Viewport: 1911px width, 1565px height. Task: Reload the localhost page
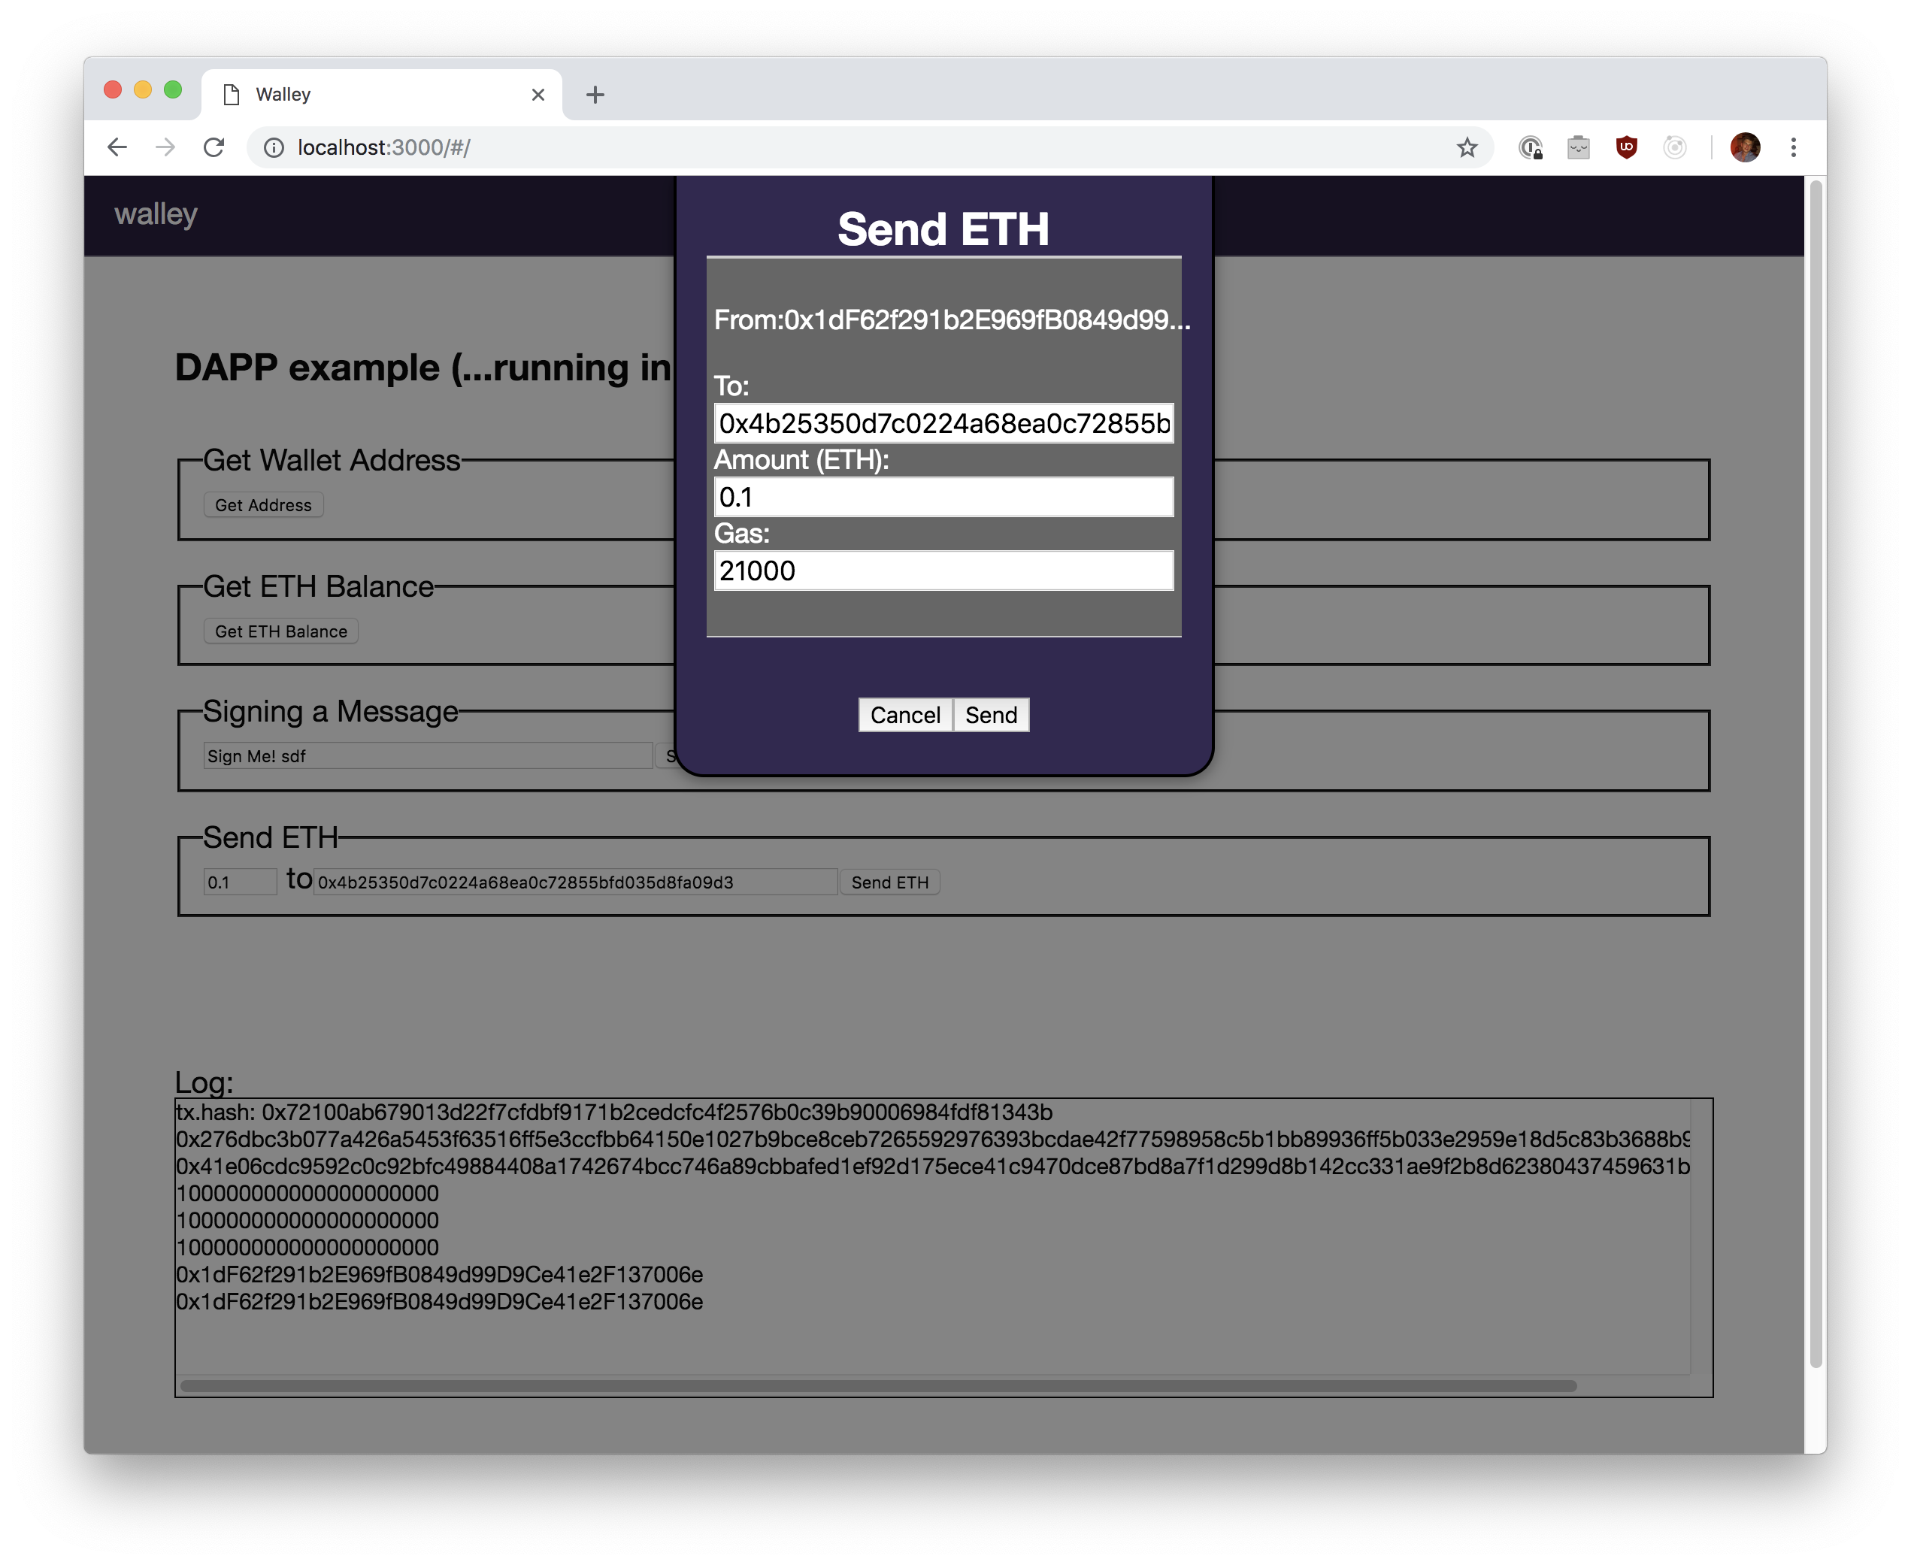(214, 147)
